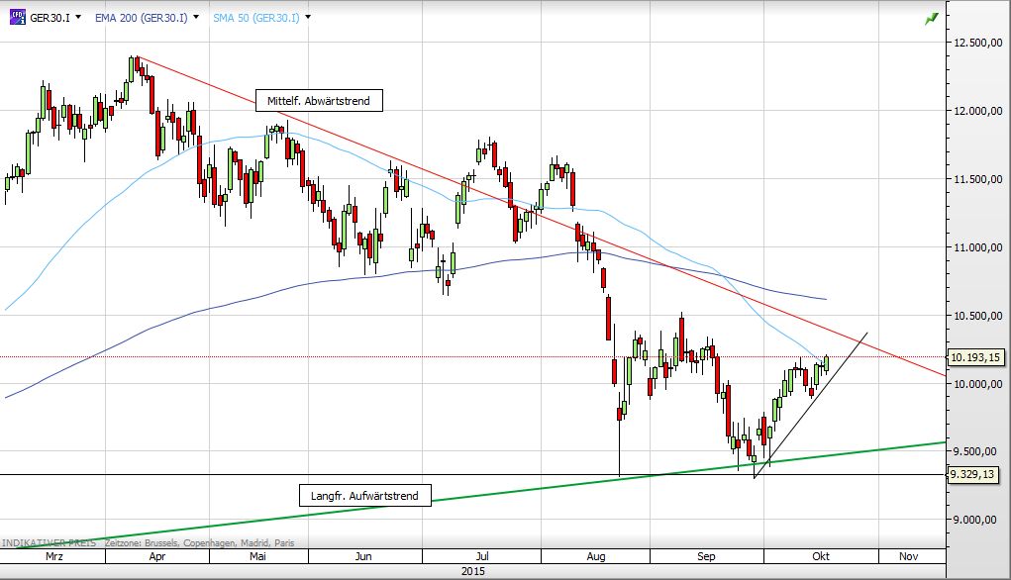Click the EMA 200 (GER30.I) legend text
Viewport: 1011px width, 580px height.
142,18
